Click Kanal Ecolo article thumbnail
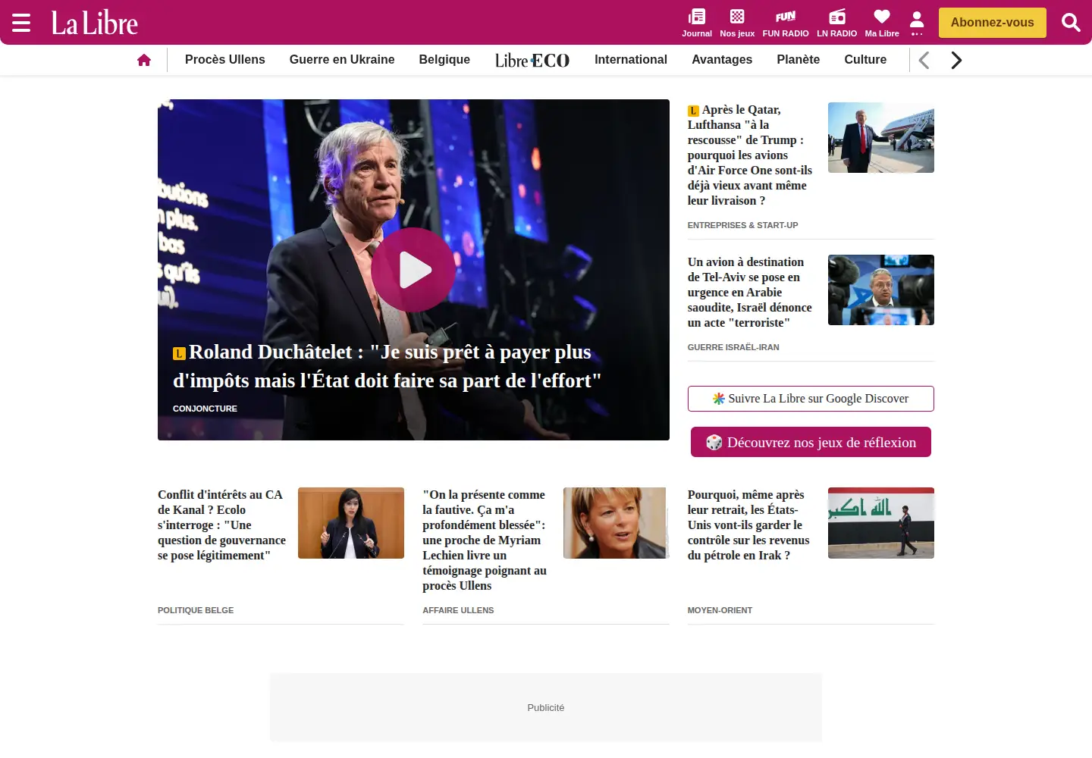The height and width of the screenshot is (758, 1092). click(351, 523)
